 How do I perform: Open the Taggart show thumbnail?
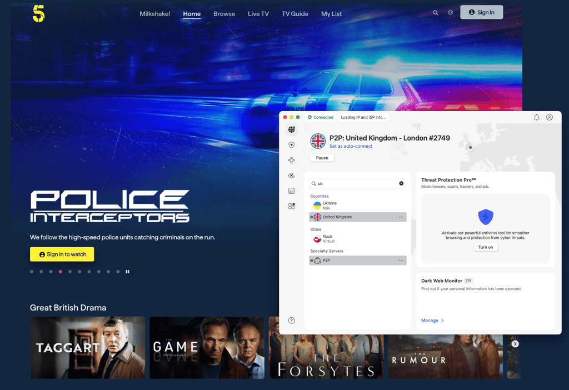pyautogui.click(x=87, y=348)
